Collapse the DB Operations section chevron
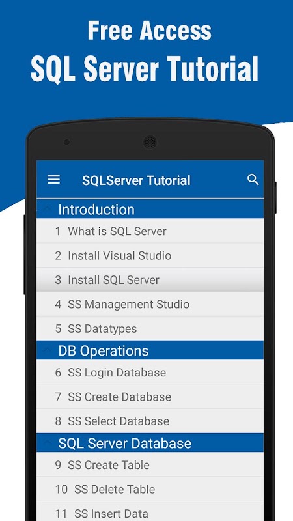 (47, 350)
